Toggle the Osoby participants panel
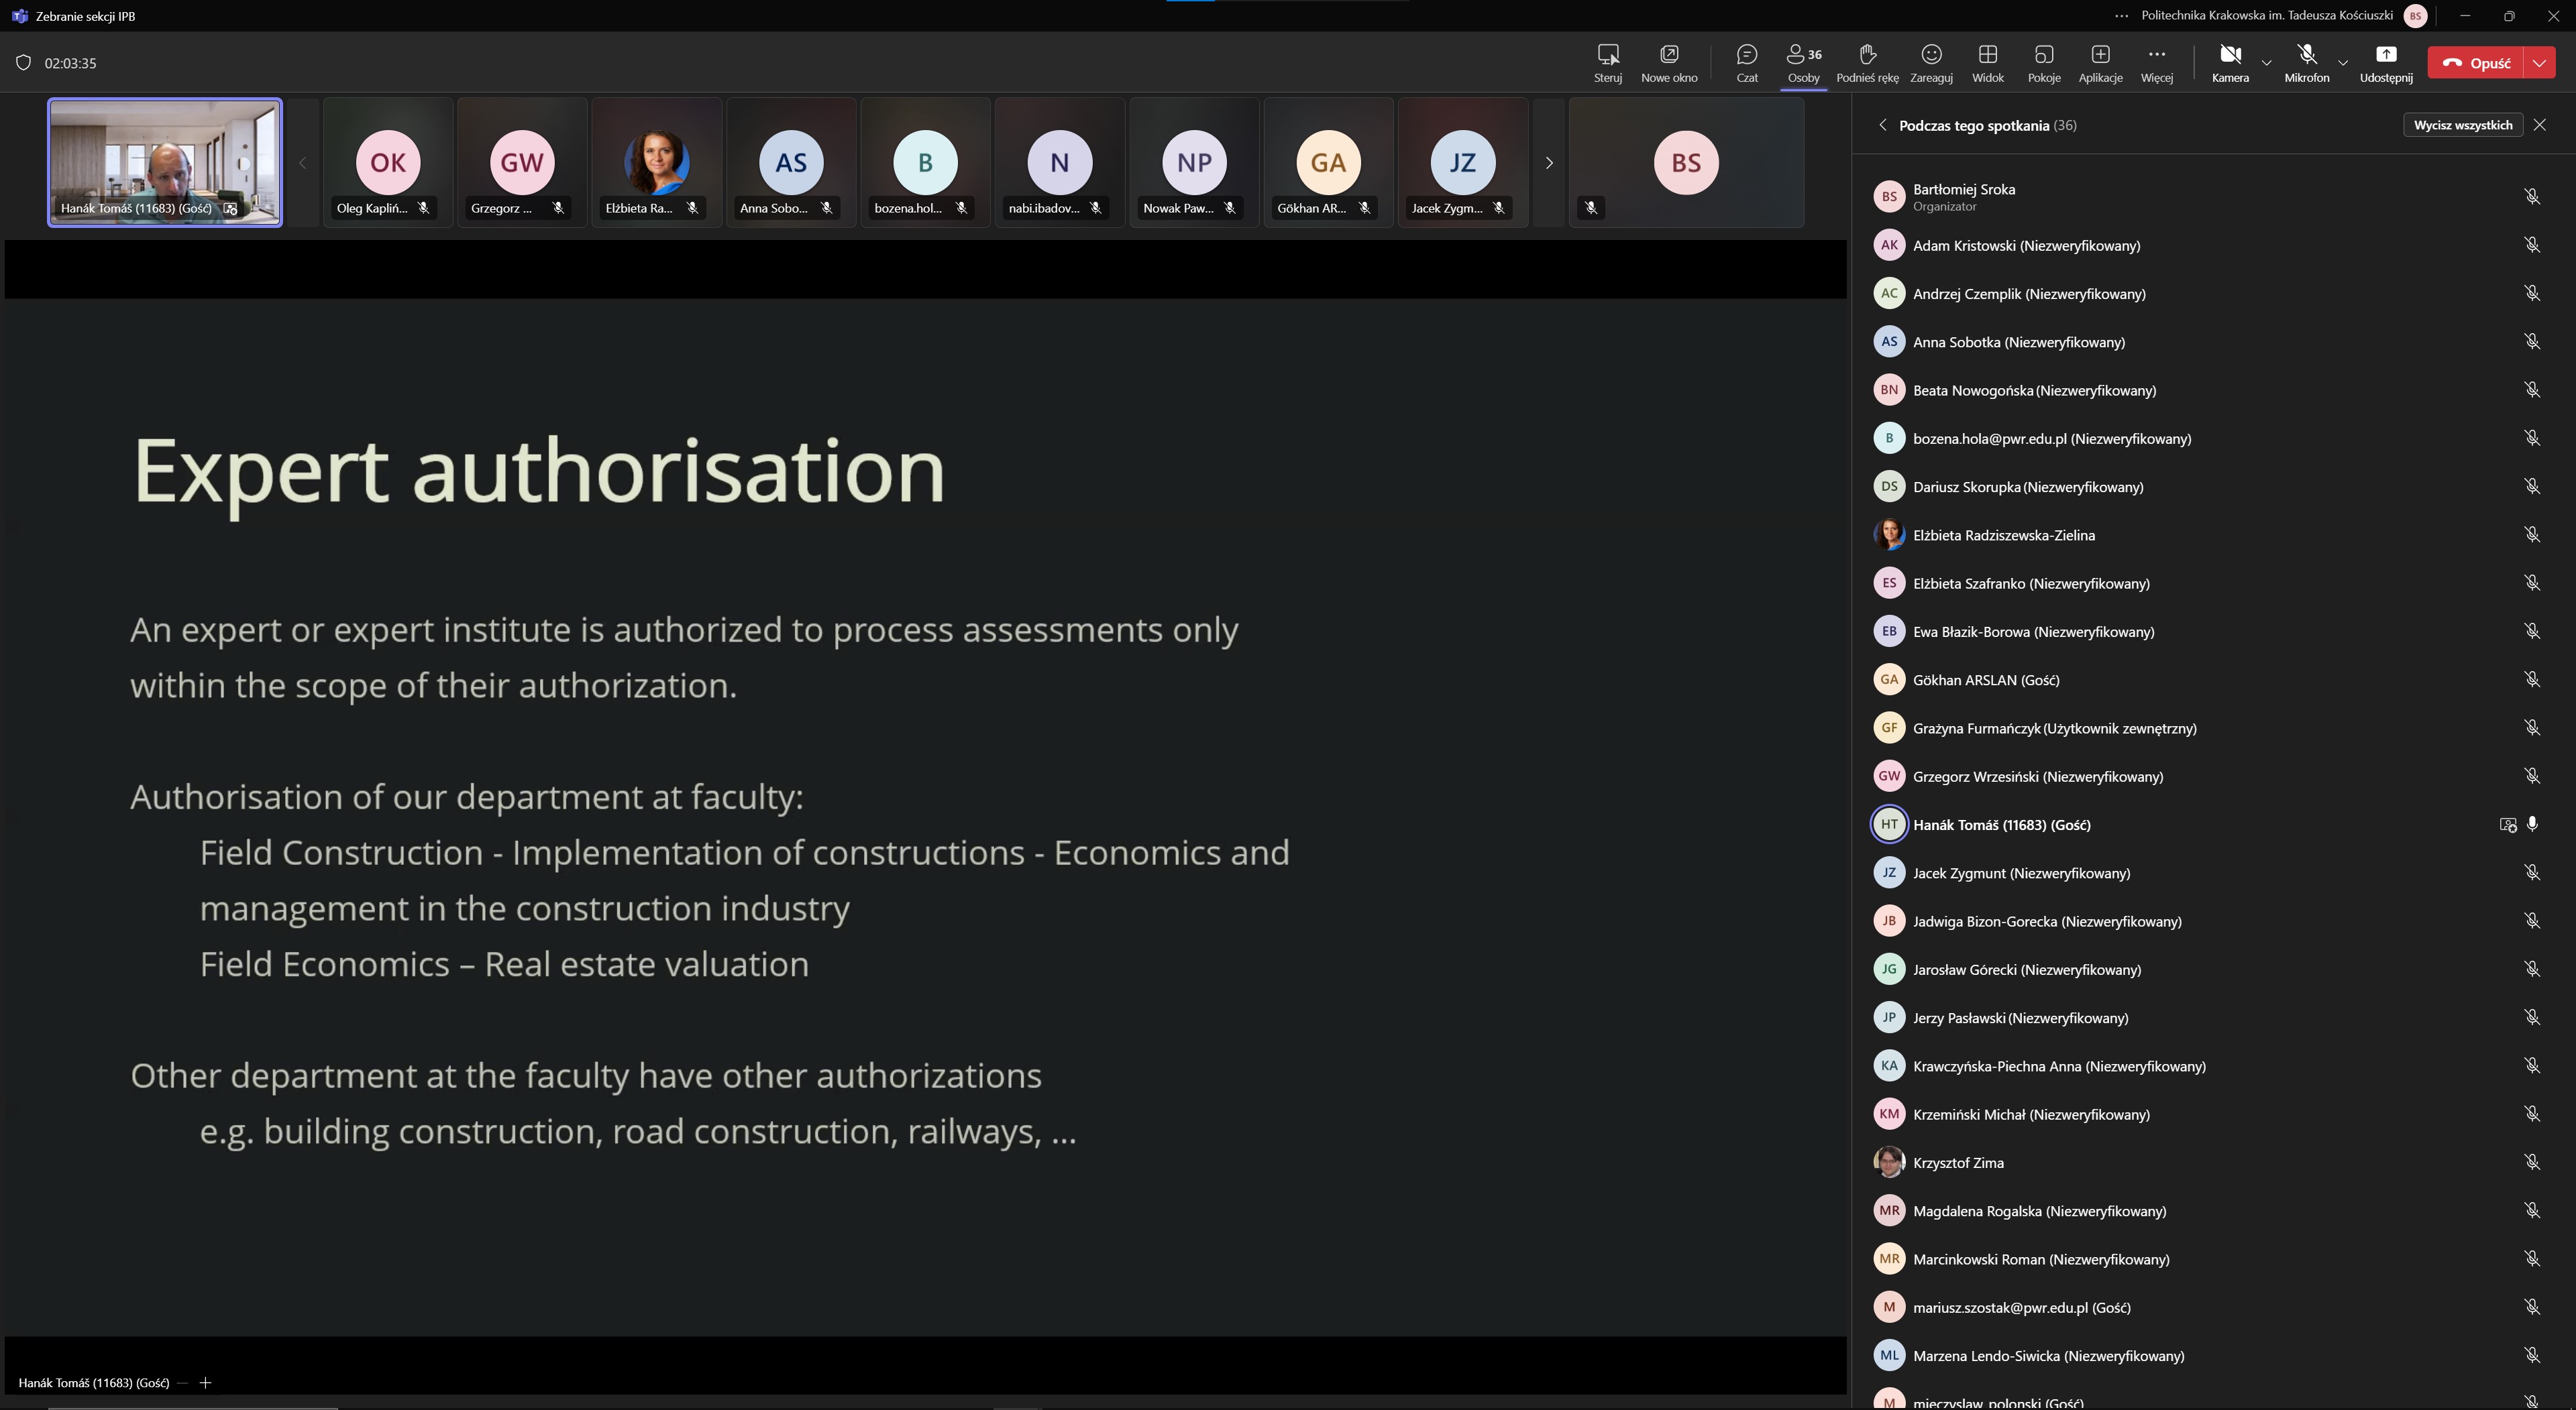This screenshot has width=2576, height=1410. (x=1803, y=62)
